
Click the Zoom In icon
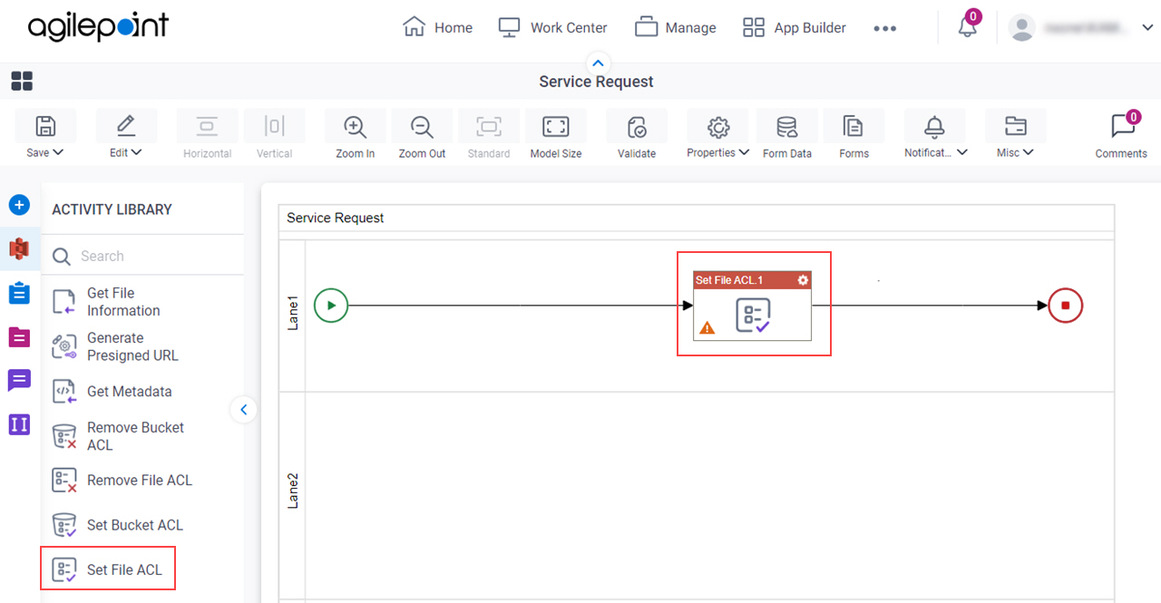(x=355, y=126)
